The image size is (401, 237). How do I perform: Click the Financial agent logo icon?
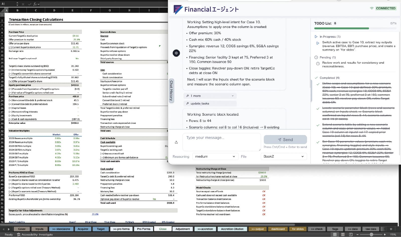click(x=178, y=10)
